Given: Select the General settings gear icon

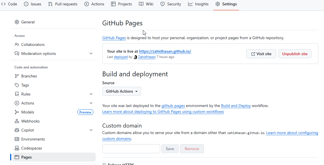Looking at the screenshot, I should 17,22.
